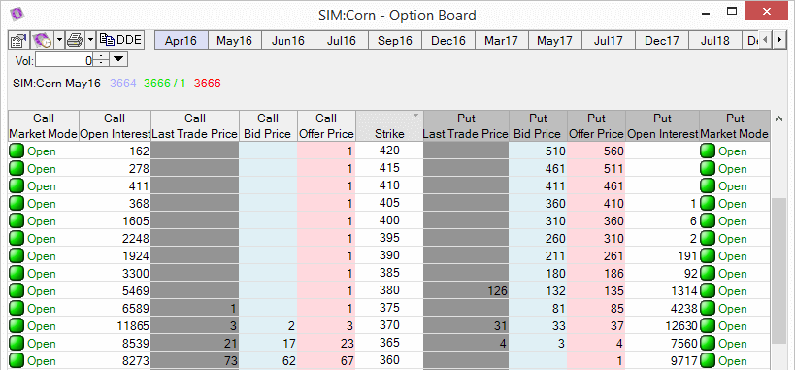Open the Sep16 tab
This screenshot has height=370, width=795.
point(395,40)
